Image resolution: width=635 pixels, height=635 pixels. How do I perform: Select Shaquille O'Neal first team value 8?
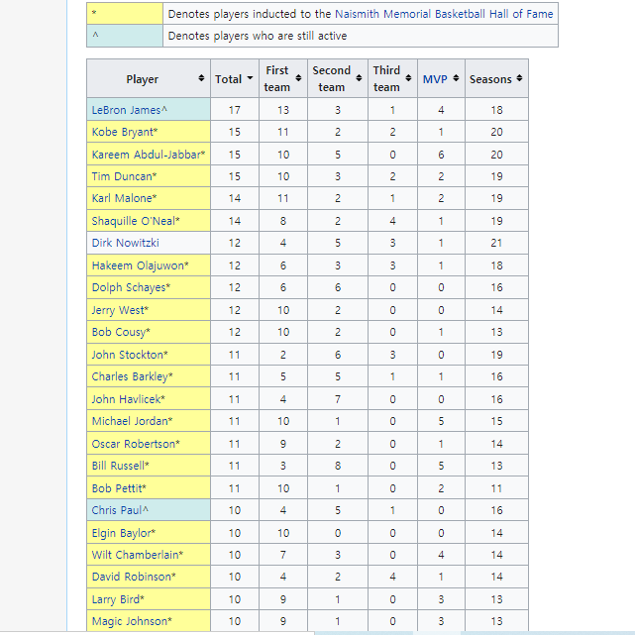click(x=283, y=221)
